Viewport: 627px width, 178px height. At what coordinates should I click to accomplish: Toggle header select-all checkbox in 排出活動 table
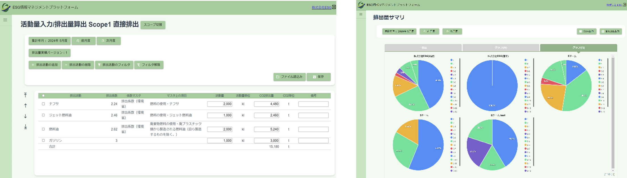[43, 95]
